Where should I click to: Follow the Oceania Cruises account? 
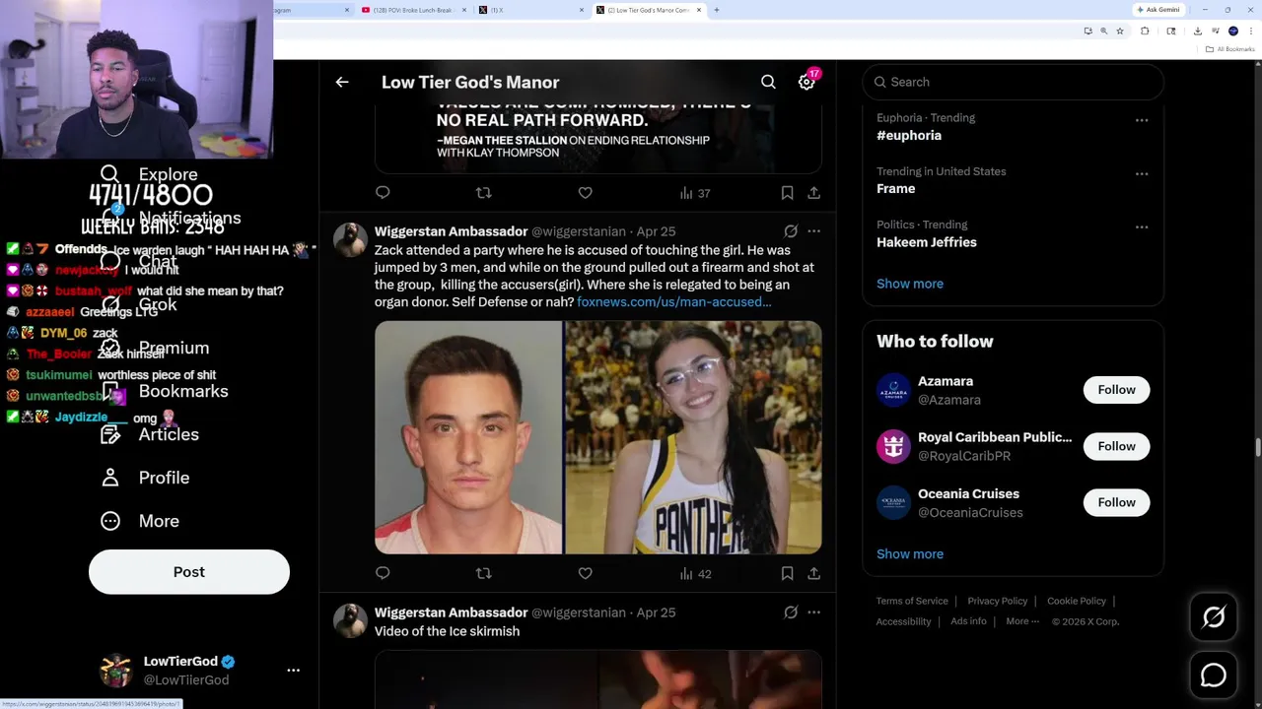[1116, 502]
